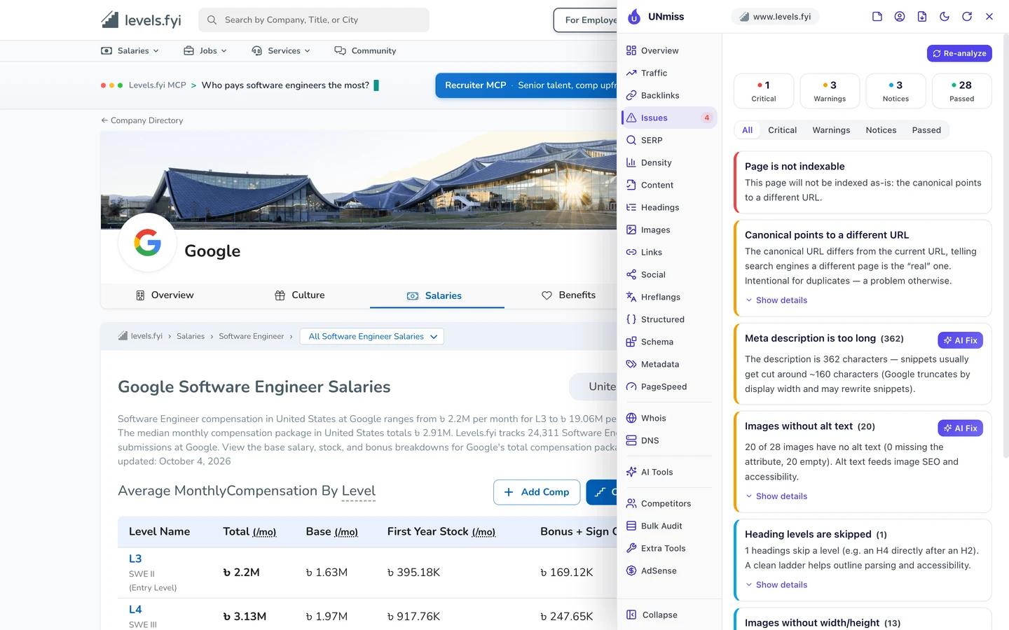
Task: Click the account profile icon in UNmiss header
Action: tap(900, 17)
